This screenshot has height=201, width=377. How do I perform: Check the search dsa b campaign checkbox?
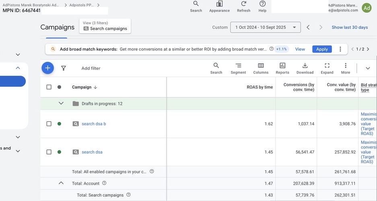point(49,124)
